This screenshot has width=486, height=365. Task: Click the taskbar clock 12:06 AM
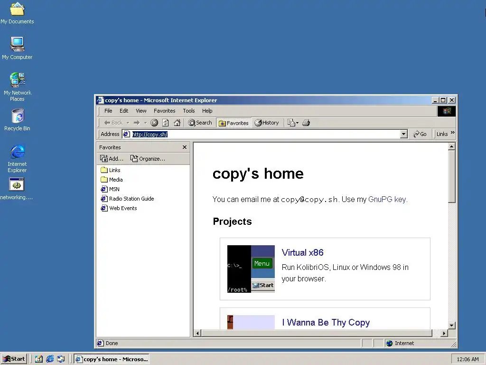pyautogui.click(x=467, y=359)
